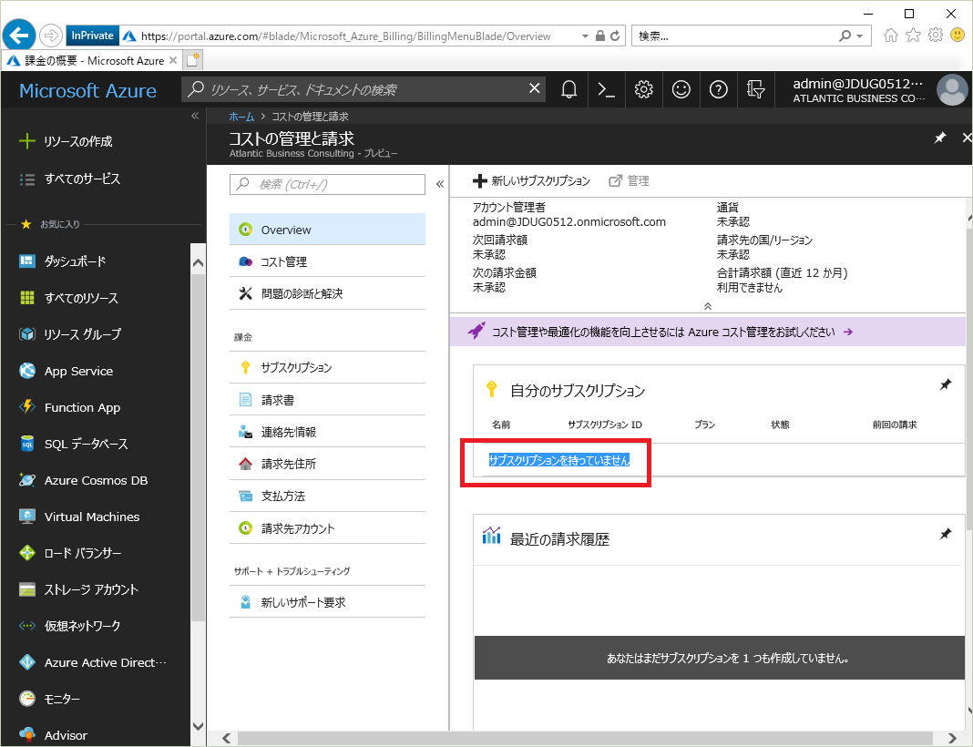This screenshot has height=747, width=973.
Task: Open Azure notifications bell
Action: [568, 90]
